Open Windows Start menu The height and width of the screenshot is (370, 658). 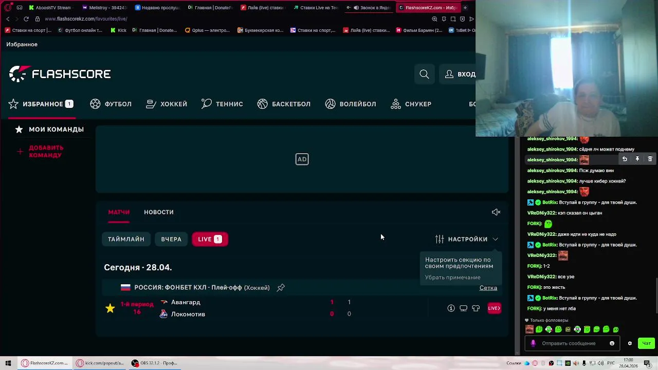[8, 363]
